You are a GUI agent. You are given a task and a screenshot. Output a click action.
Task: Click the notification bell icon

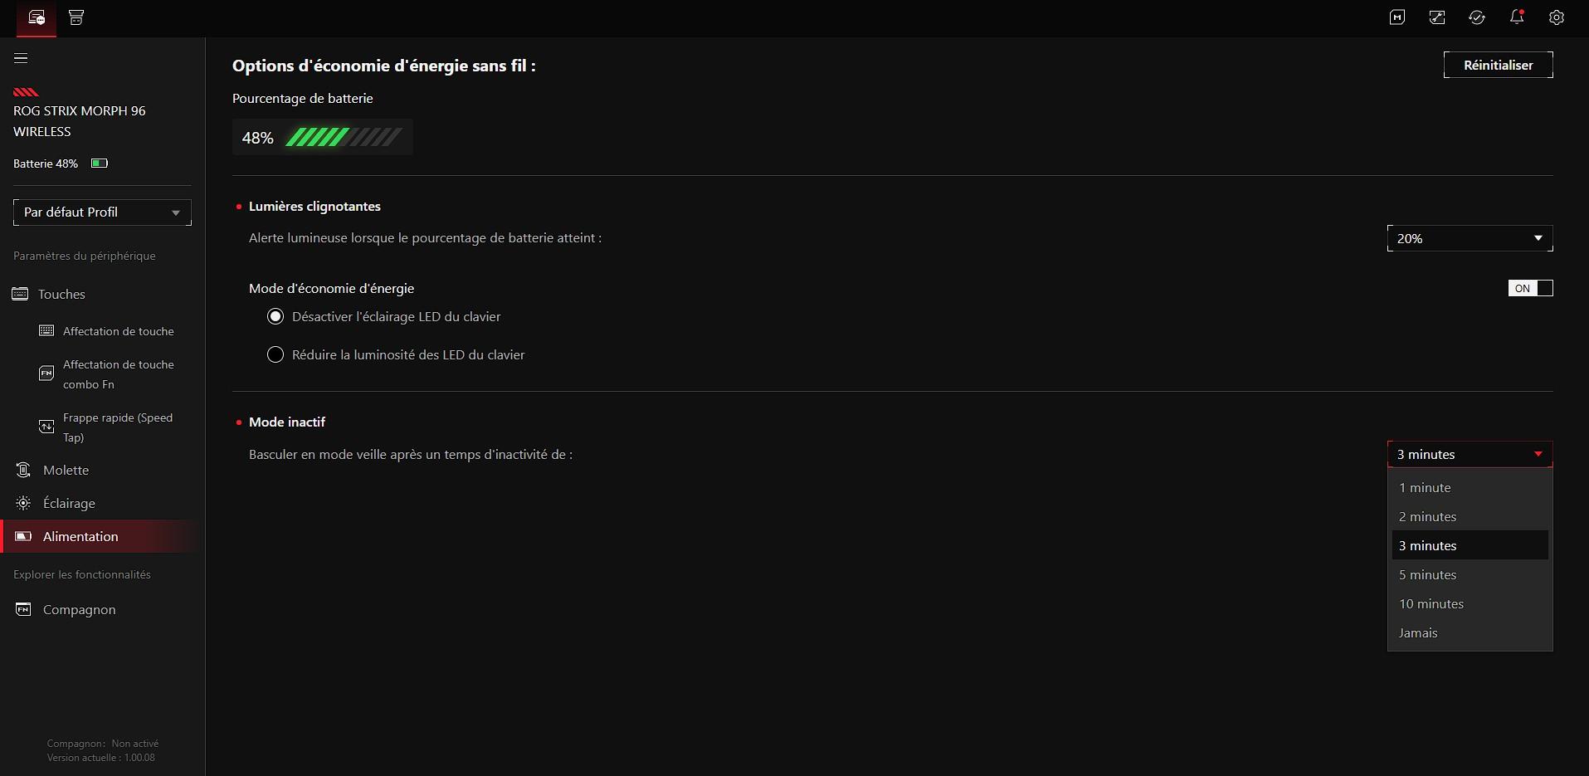point(1517,17)
